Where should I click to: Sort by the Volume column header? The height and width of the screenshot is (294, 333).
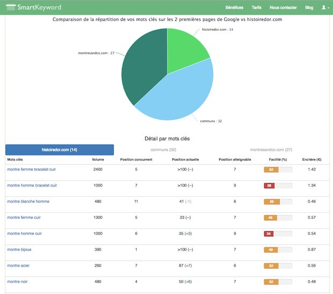click(x=98, y=160)
